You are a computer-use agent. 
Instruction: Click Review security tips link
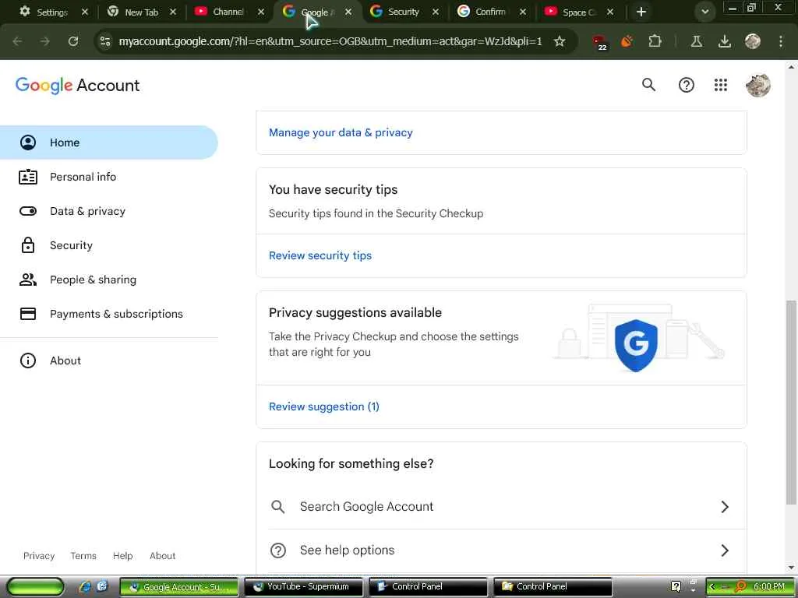[320, 255]
